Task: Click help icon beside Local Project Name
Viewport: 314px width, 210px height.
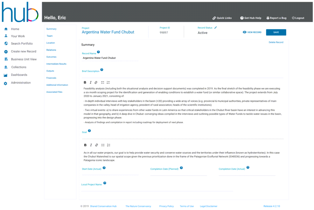Action: coord(105,183)
